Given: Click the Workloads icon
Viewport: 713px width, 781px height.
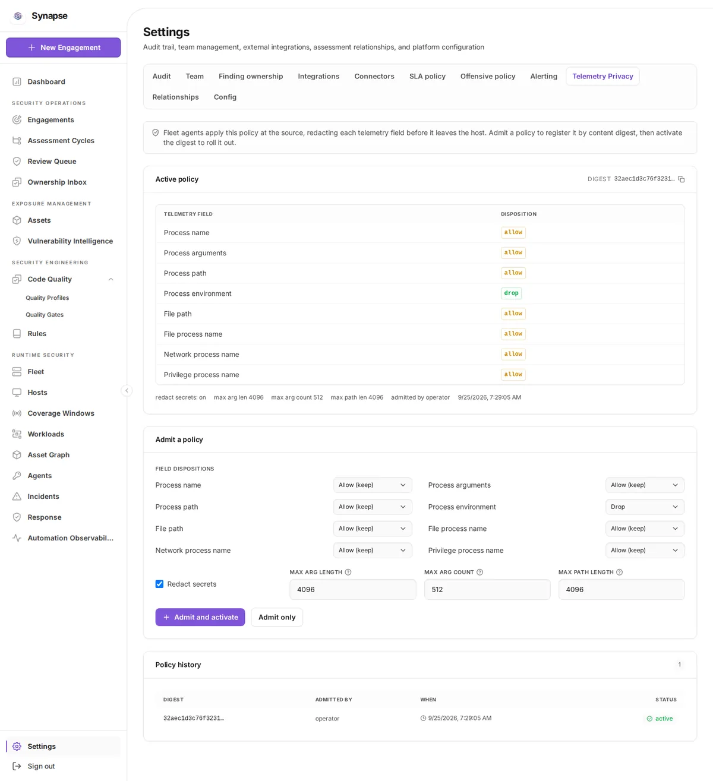Looking at the screenshot, I should click(17, 434).
